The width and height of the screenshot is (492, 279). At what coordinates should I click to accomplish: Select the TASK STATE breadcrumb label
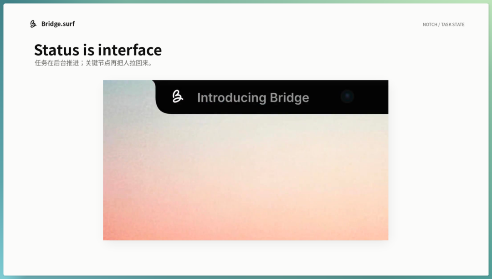pos(453,25)
